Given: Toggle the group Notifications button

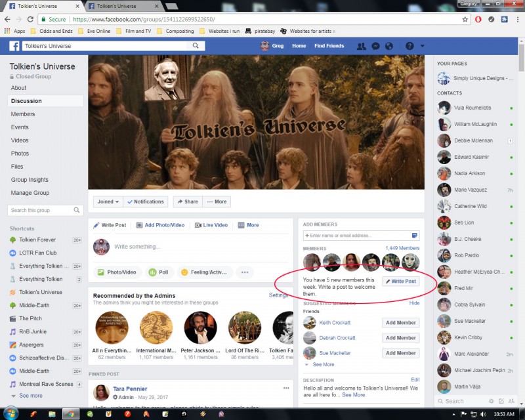Looking at the screenshot, I should tap(146, 201).
